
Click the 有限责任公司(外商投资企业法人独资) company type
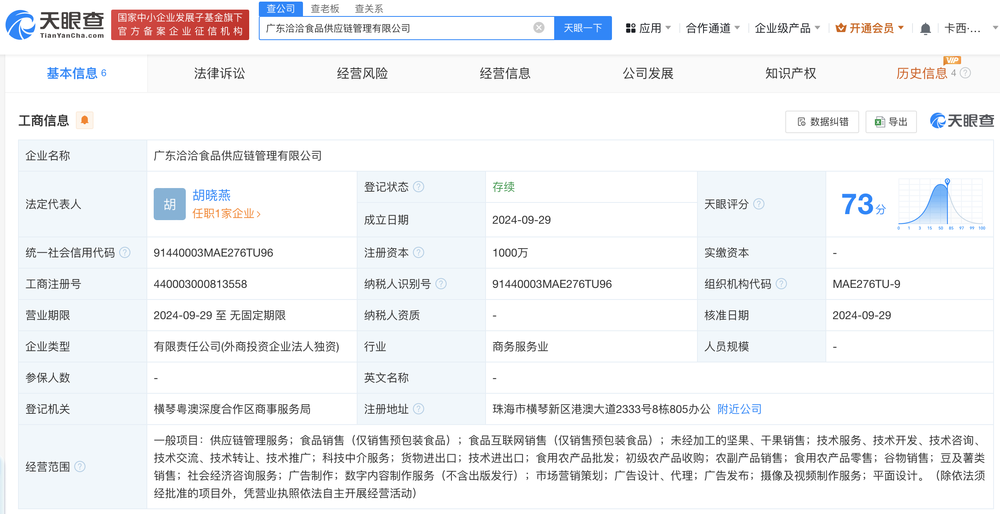coord(246,346)
